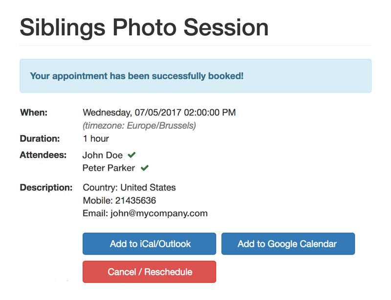391x300 pixels.
Task: Click the green checkmark beside John Doe
Action: click(x=131, y=155)
